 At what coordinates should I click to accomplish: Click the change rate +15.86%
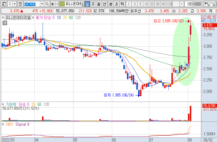tap(46, 11)
